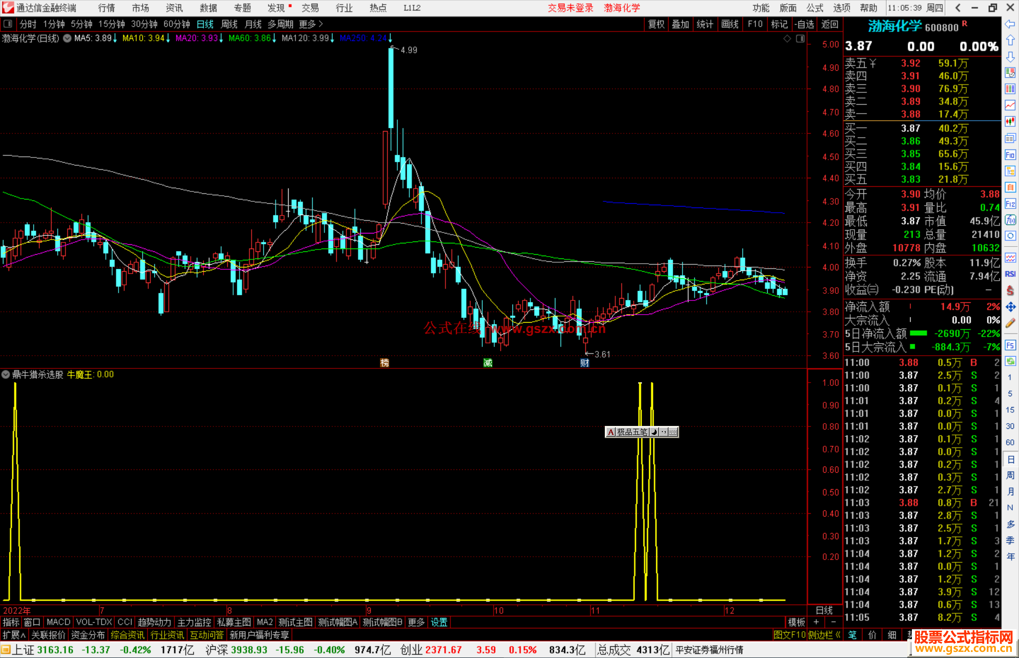Click the back arrow icon in sidebar
1019x658 pixels.
tap(1010, 24)
